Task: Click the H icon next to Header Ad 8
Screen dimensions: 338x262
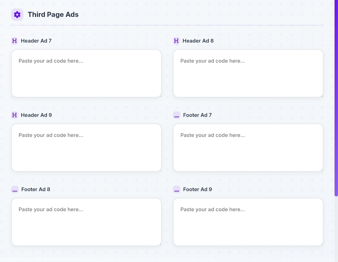Action: coord(176,41)
